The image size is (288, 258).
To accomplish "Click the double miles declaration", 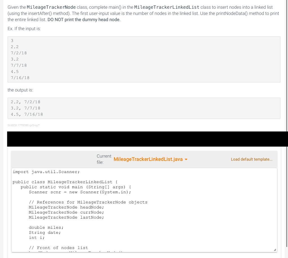I will pyautogui.click(x=46, y=227).
